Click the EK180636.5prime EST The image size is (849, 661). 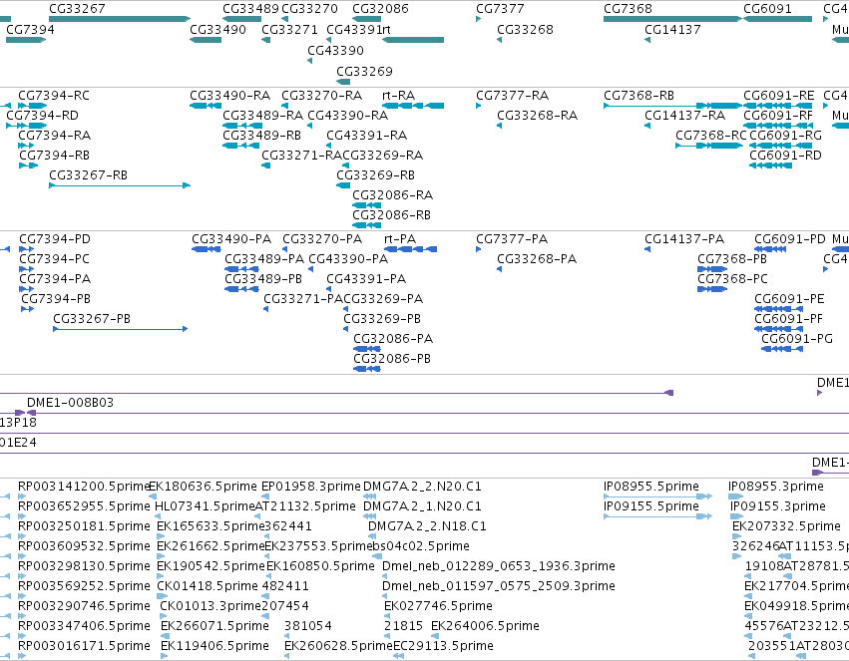click(153, 496)
